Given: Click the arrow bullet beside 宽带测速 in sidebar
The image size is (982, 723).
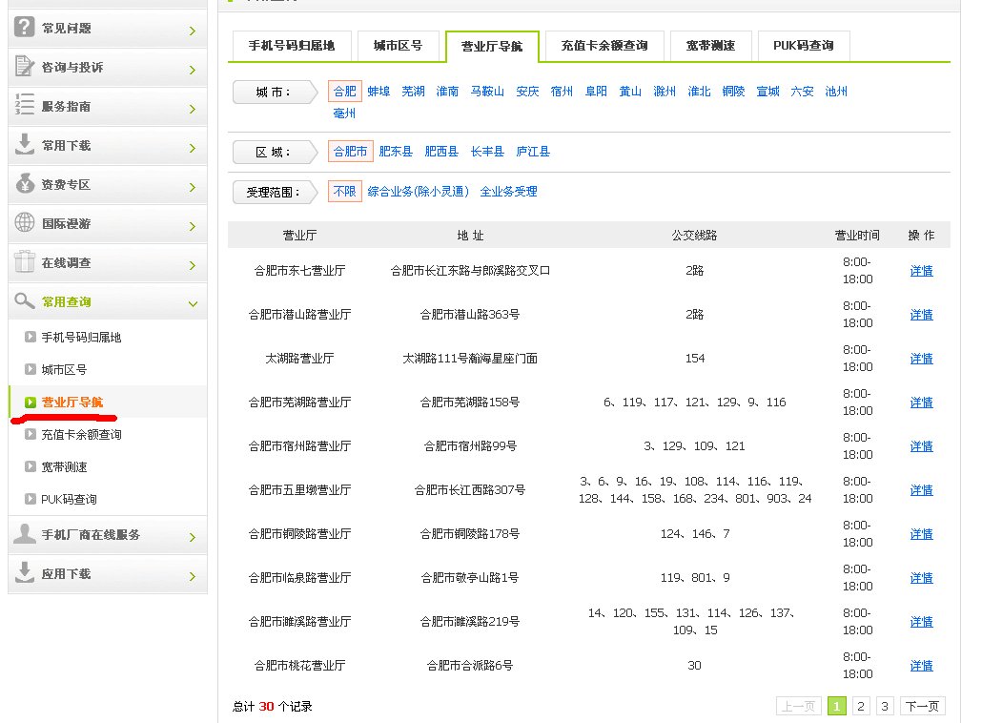Looking at the screenshot, I should [x=31, y=466].
